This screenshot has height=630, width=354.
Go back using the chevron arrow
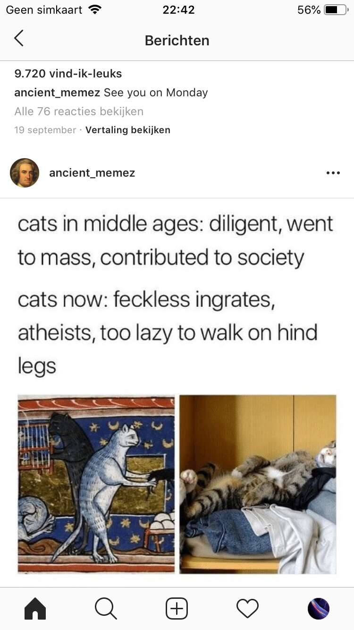click(x=18, y=38)
